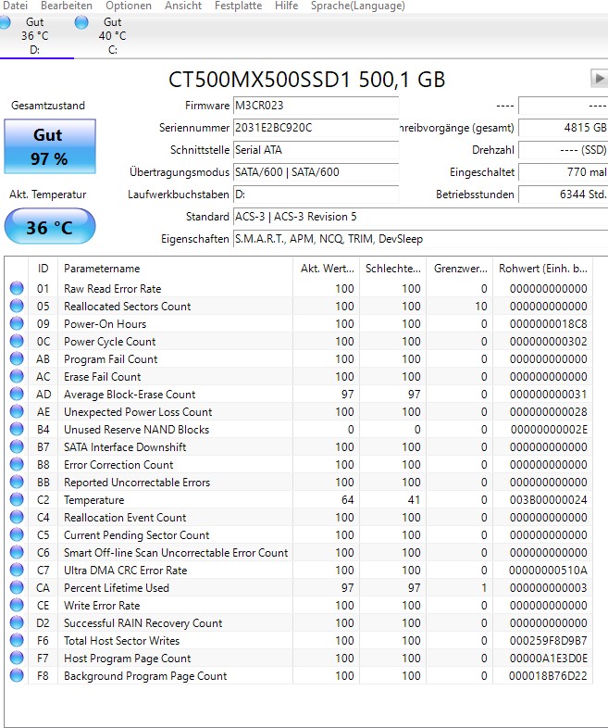Click status icon for Unexpected Power Loss Count
Image resolution: width=608 pixels, height=728 pixels.
[17, 412]
